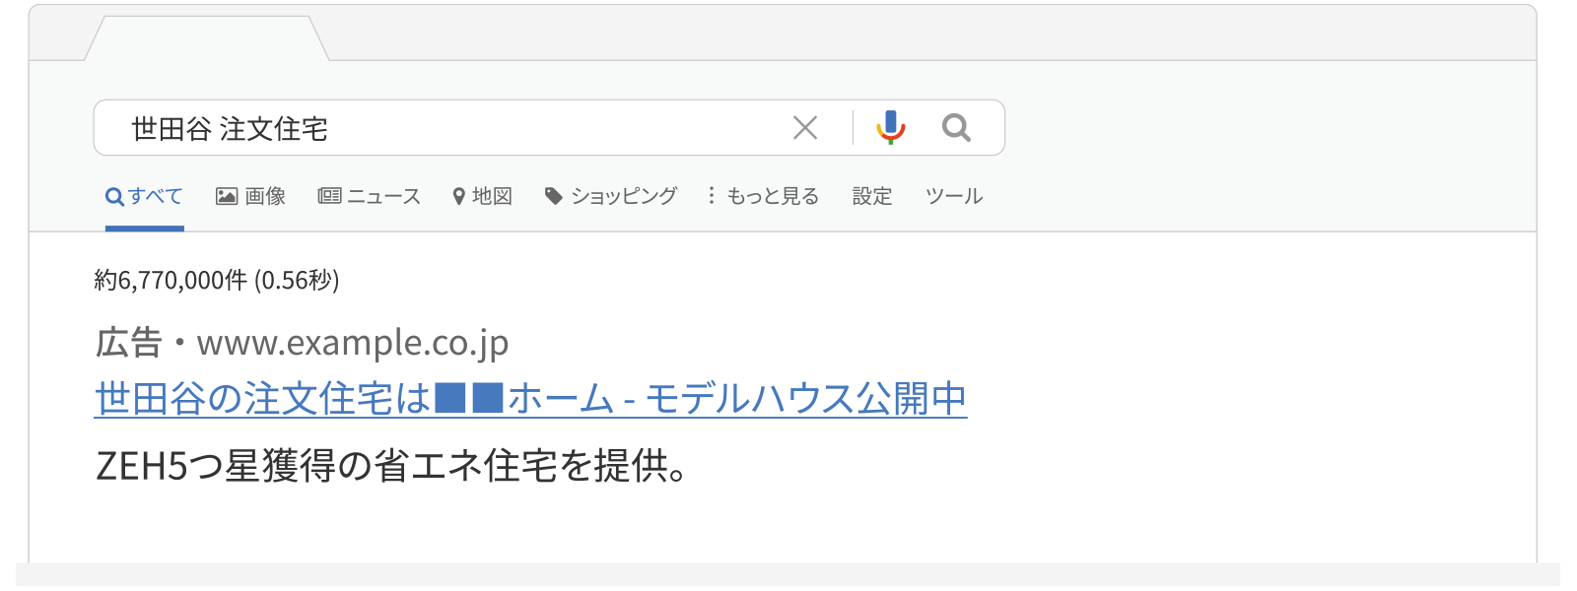1577x591 pixels.
Task: Go to the ショッピング tab
Action: tap(624, 196)
